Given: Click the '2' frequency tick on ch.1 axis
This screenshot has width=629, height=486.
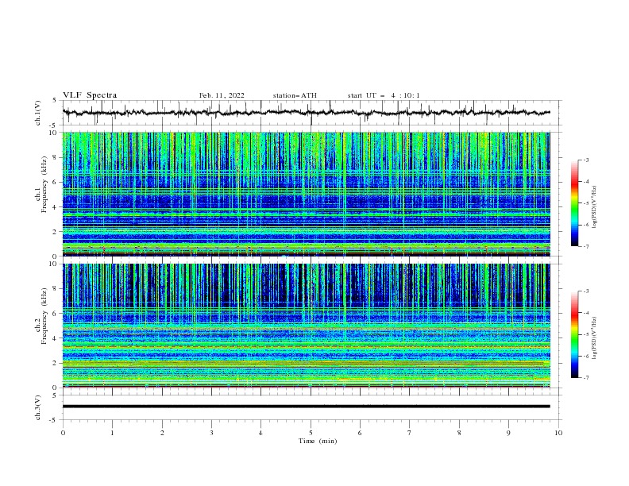Looking at the screenshot, I should point(56,231).
